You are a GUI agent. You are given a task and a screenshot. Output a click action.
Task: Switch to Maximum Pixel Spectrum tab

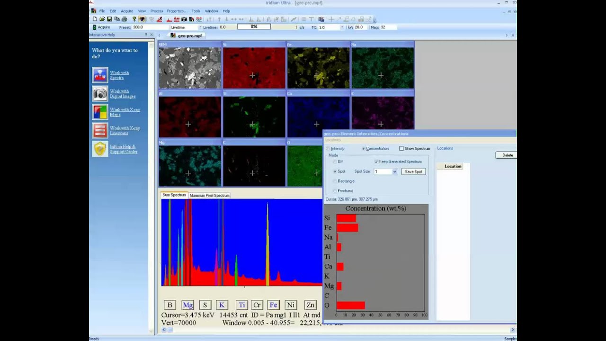210,195
